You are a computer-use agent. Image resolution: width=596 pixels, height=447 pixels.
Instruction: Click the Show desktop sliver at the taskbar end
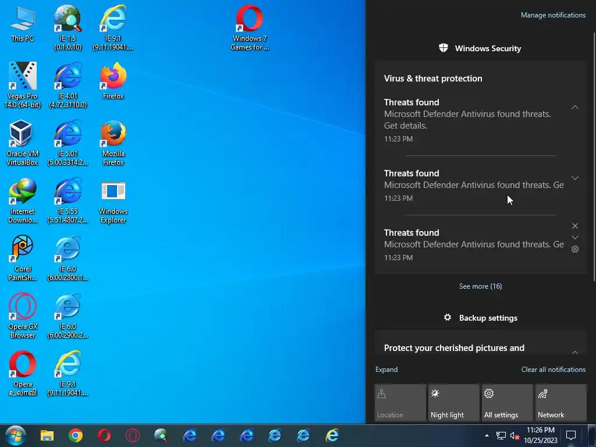click(x=592, y=435)
